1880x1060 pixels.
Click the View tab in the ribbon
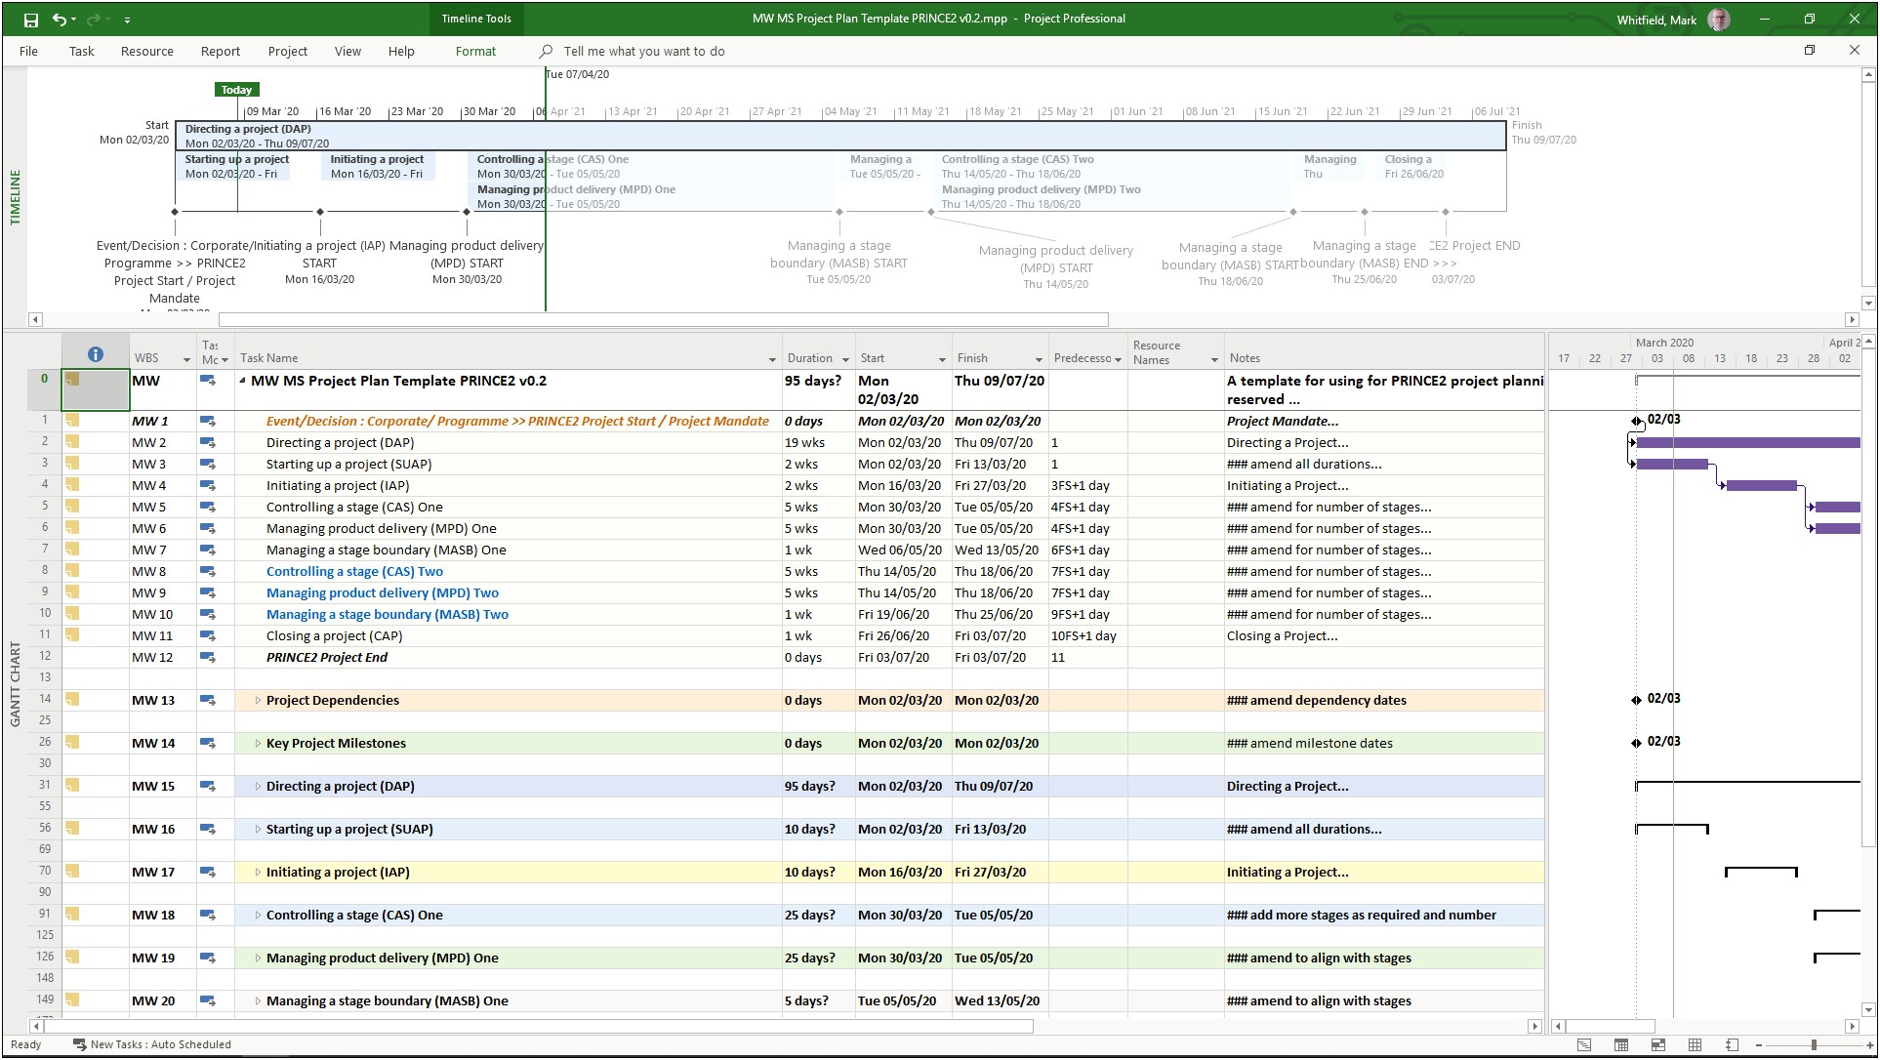[x=347, y=51]
